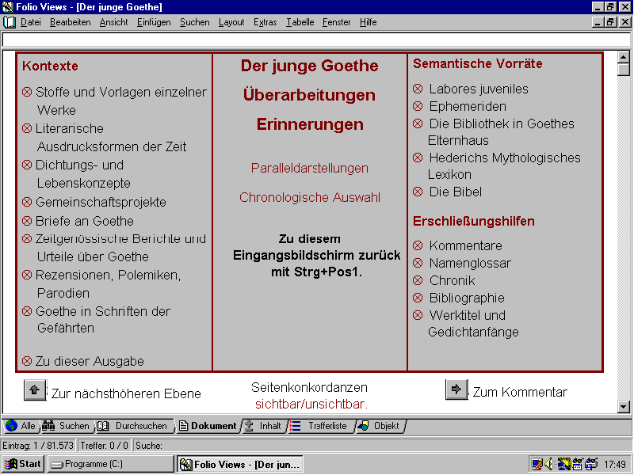The height and width of the screenshot is (475, 634).
Task: Open the Einfügen menu
Action: [154, 22]
